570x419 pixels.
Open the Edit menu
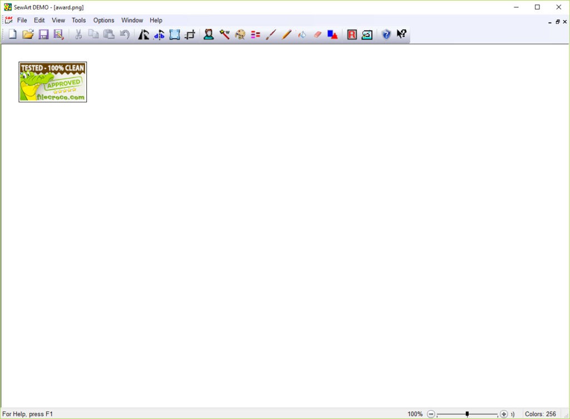[x=40, y=21]
